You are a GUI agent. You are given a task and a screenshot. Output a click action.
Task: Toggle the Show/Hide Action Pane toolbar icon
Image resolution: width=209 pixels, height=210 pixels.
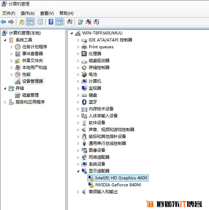pos(59,22)
